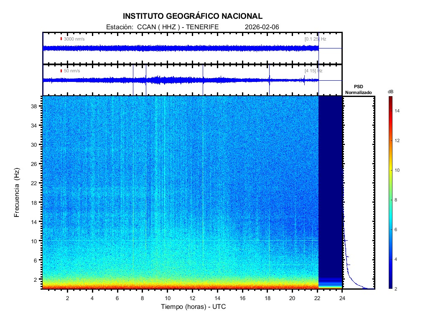
Task: Click the dB unit label above colorbar
Action: pyautogui.click(x=390, y=91)
